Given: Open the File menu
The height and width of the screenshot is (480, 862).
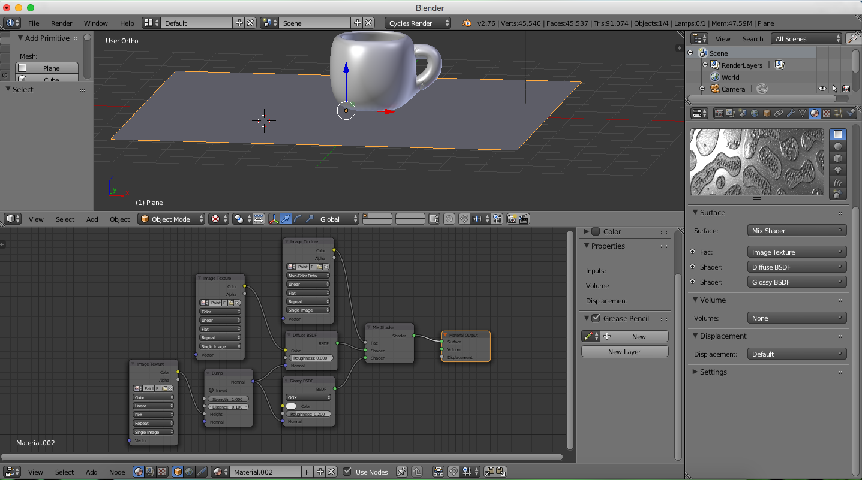Looking at the screenshot, I should [34, 23].
